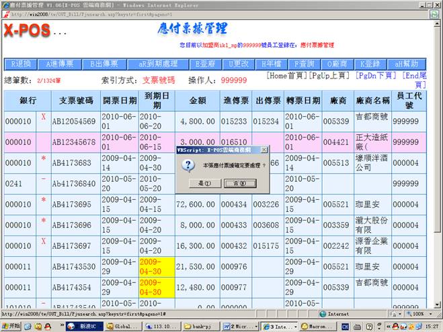The height and width of the screenshot is (332, 443).
Task: Open the Windows 开始 start button
Action: pos(11,326)
